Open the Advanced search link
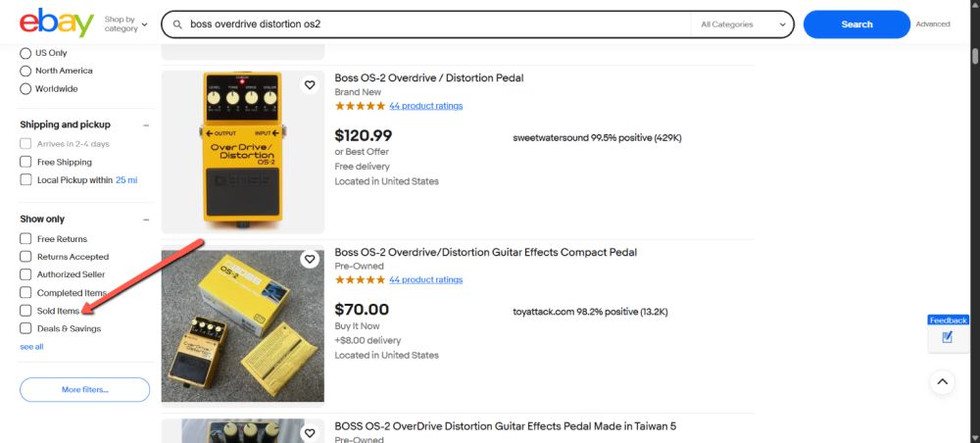The image size is (980, 443). point(933,25)
